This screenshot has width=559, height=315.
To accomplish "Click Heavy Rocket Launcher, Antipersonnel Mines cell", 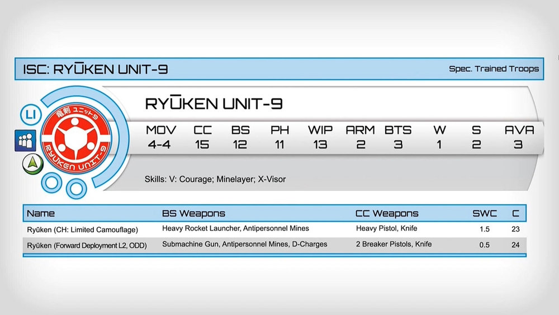I will [x=236, y=229].
